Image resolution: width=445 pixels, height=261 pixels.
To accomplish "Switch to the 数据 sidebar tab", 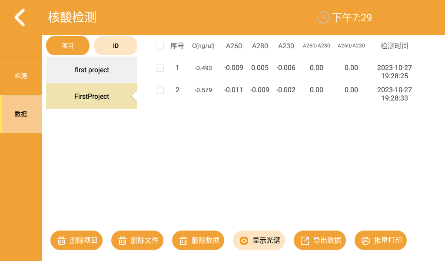I will tap(20, 114).
